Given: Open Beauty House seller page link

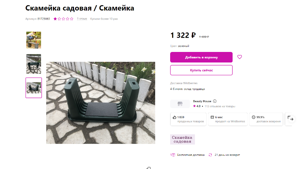Looking at the screenshot, I should (x=202, y=101).
